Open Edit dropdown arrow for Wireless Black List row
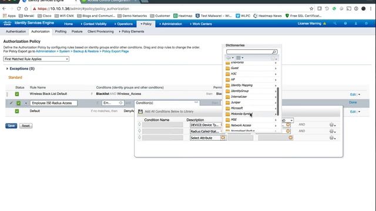 point(359,94)
